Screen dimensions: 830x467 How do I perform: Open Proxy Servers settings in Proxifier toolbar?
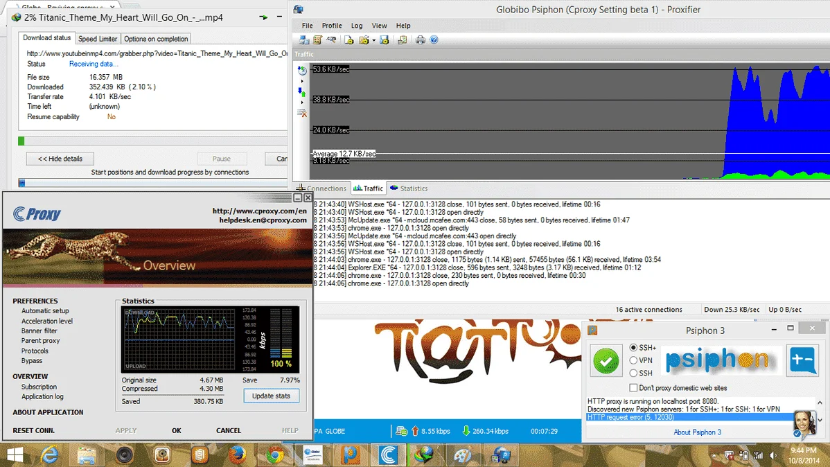pyautogui.click(x=304, y=39)
